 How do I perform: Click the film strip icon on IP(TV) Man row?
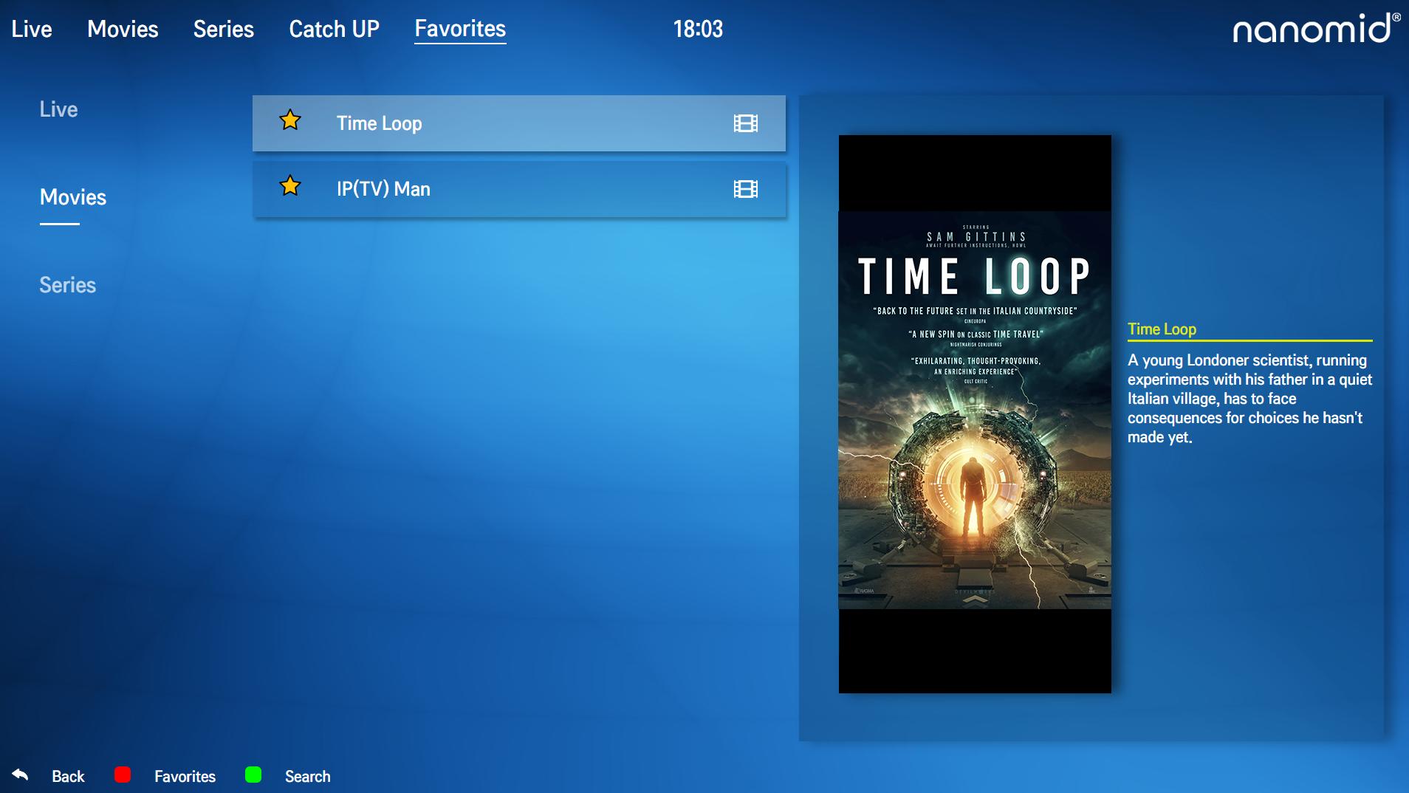[x=746, y=189]
